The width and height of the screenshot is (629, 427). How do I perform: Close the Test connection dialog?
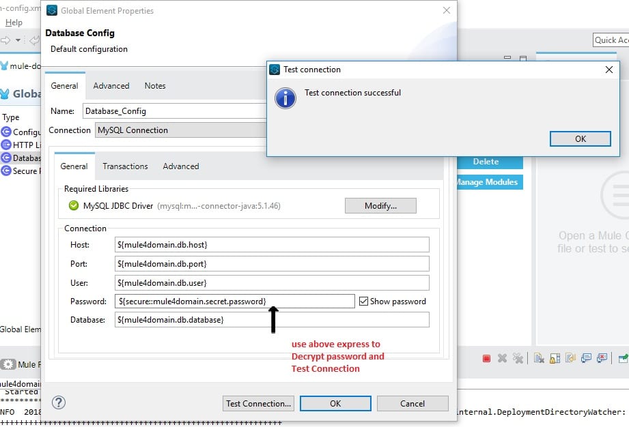click(609, 70)
